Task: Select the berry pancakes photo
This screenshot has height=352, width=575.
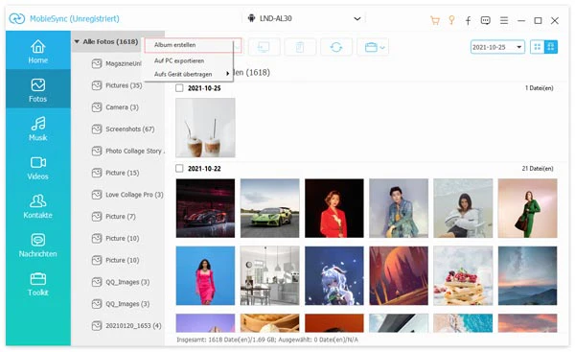Action: point(463,275)
